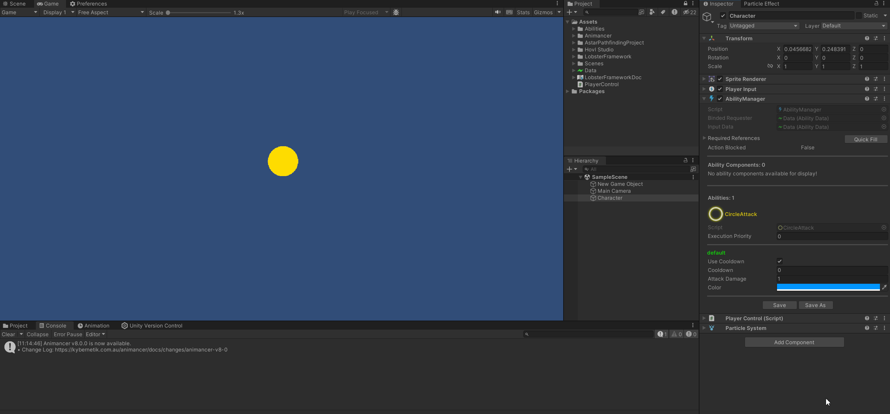Expand the Abilities folder
Screen dimensions: 890x414
tap(574, 29)
